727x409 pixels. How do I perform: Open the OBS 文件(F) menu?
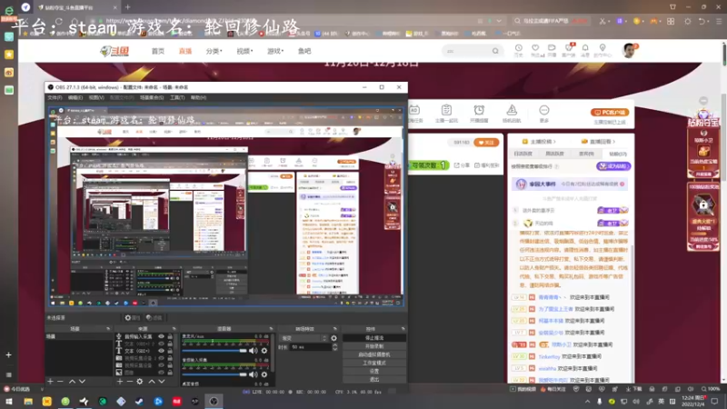pos(55,98)
